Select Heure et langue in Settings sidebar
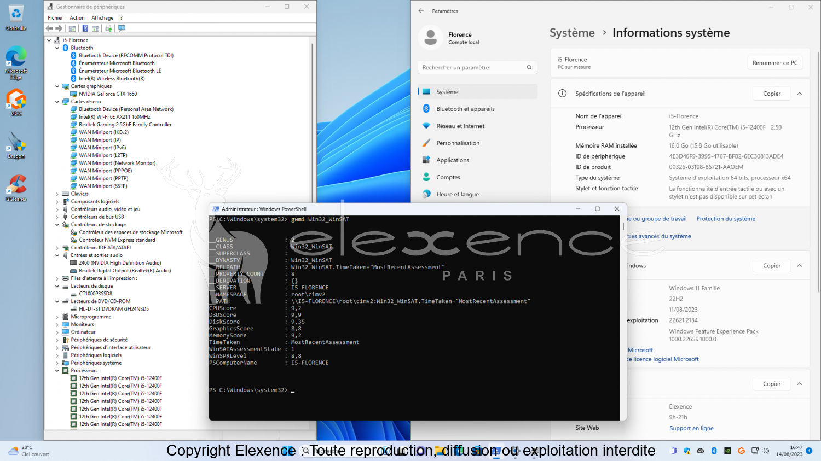The width and height of the screenshot is (821, 461). [x=477, y=194]
